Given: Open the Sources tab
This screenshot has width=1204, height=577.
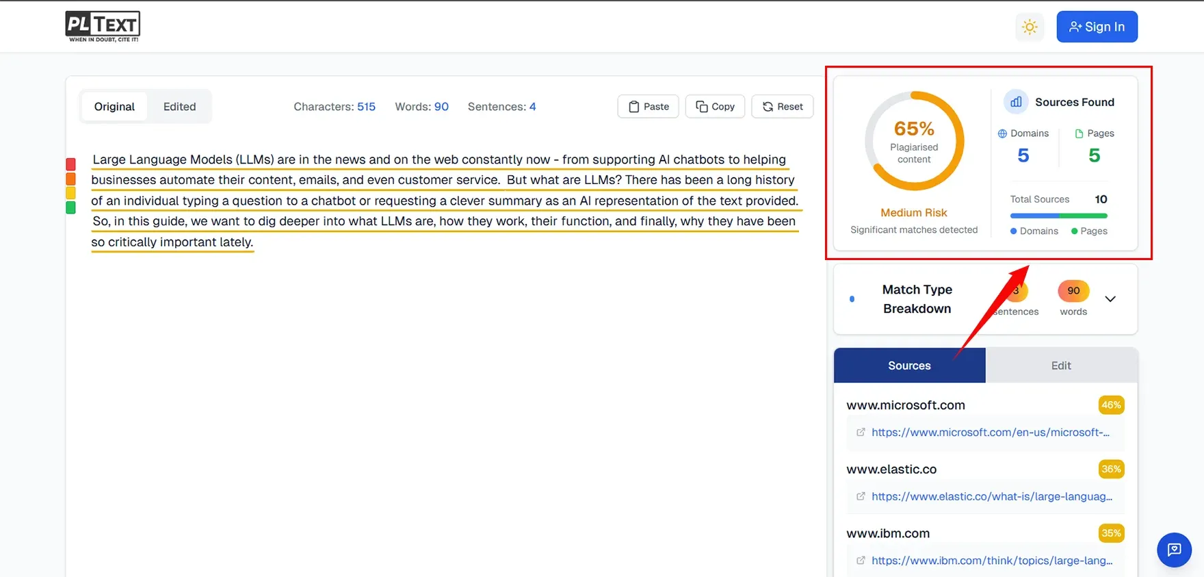Looking at the screenshot, I should (x=909, y=366).
